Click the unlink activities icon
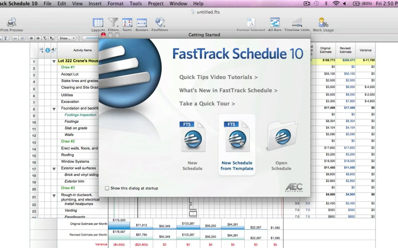This screenshot has height=248, width=398. pos(22,38)
